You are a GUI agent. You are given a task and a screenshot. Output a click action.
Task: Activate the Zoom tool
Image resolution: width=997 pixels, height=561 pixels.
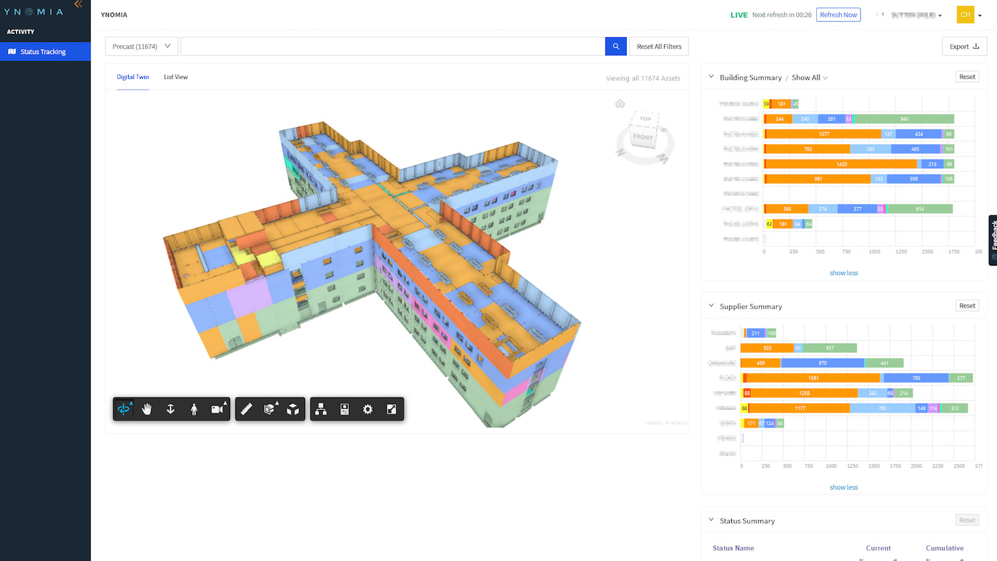pos(170,409)
